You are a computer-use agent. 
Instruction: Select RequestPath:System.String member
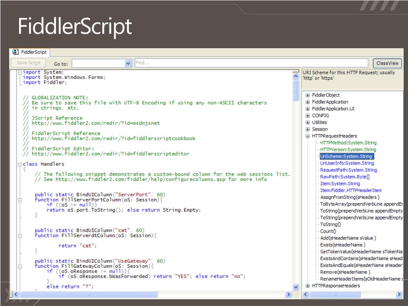[348, 170]
